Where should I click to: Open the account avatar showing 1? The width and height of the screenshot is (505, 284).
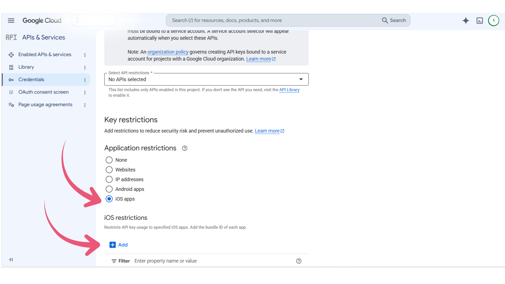(x=493, y=21)
